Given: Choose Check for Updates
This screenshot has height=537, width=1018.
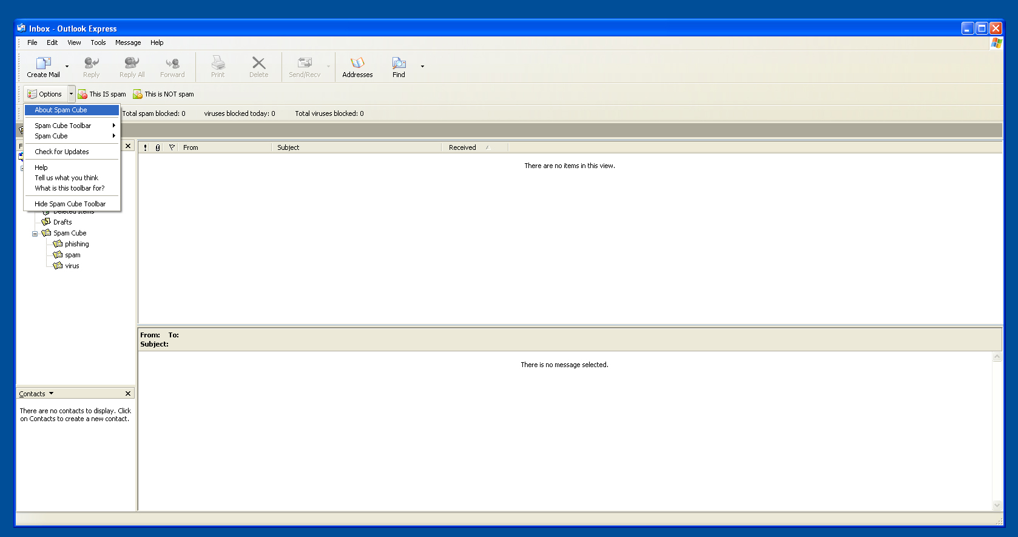Looking at the screenshot, I should coord(61,152).
